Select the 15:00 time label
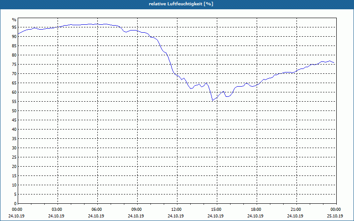 point(217,210)
